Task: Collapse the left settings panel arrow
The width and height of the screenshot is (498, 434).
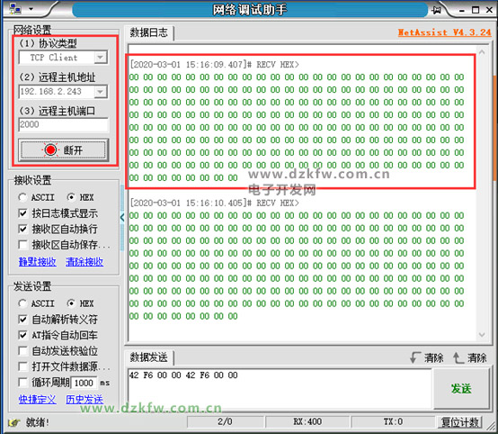Action: pos(122,218)
